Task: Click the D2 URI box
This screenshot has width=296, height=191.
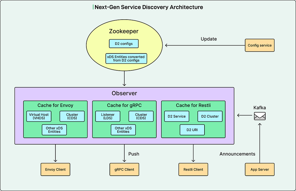Action: [192, 130]
